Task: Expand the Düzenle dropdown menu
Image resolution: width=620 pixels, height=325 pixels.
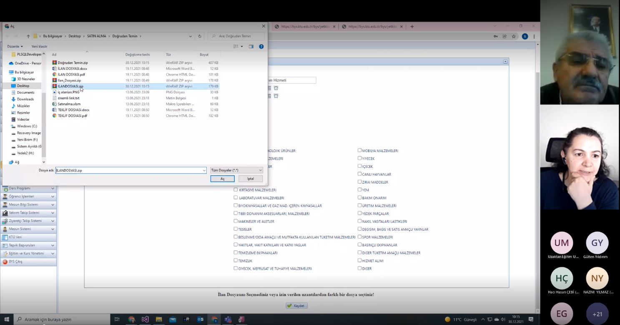Action: point(15,47)
